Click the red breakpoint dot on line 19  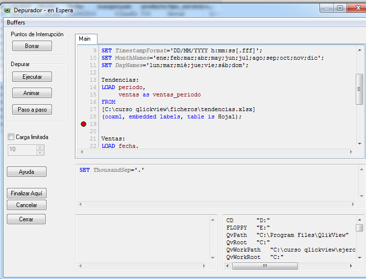pos(83,124)
